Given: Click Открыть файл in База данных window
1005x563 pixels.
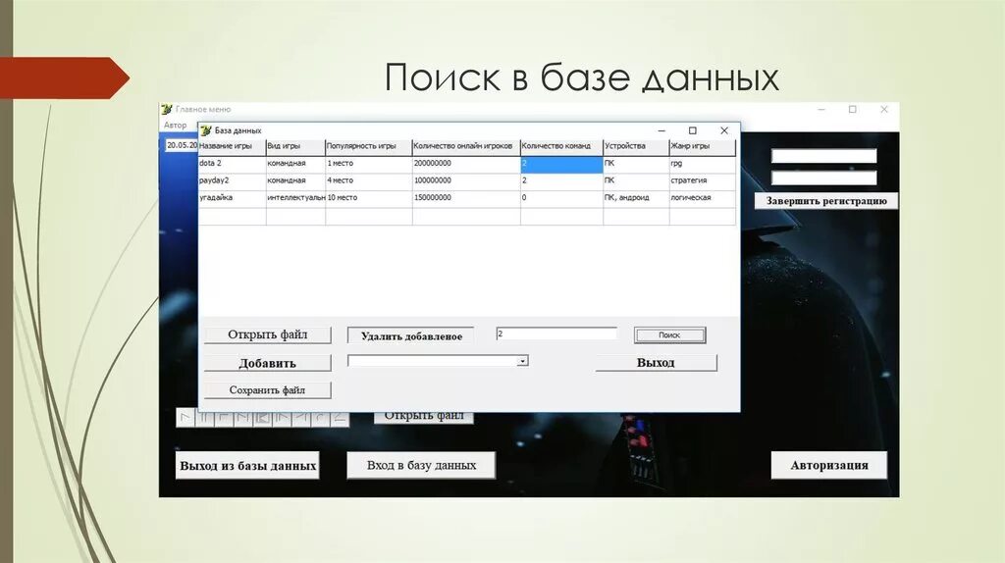Looking at the screenshot, I should pos(267,335).
